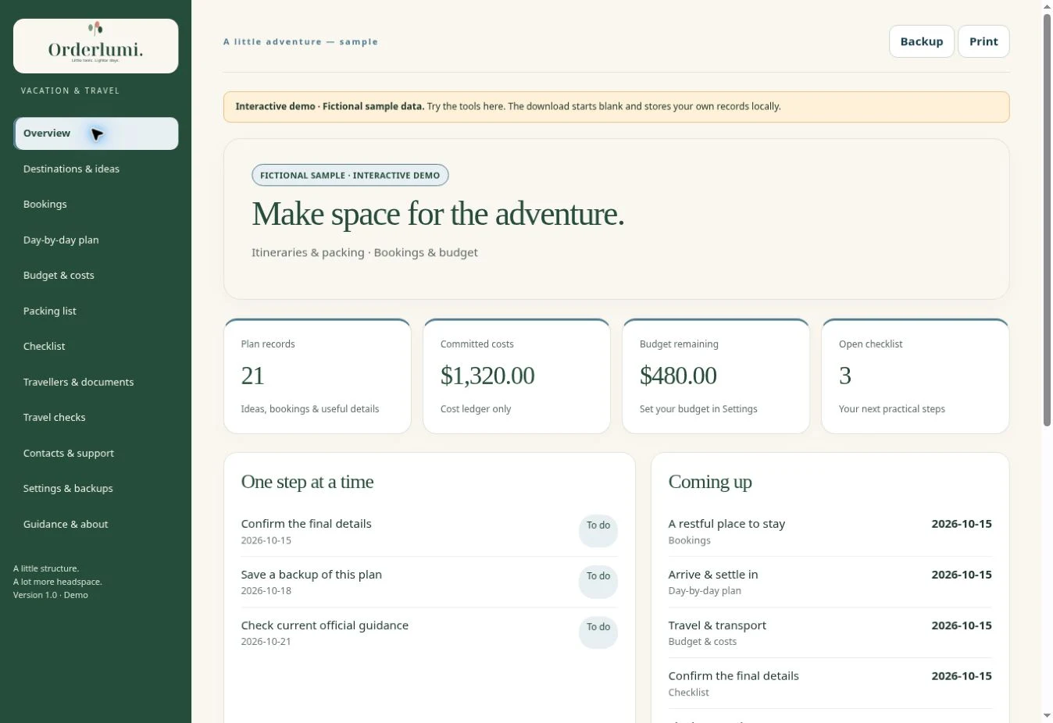Open the Budget remaining card
Screen dimensions: 1053x723
pyautogui.click(x=716, y=376)
